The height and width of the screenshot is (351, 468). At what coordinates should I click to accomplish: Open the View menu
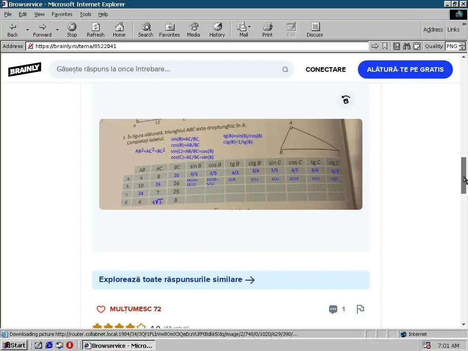(39, 14)
